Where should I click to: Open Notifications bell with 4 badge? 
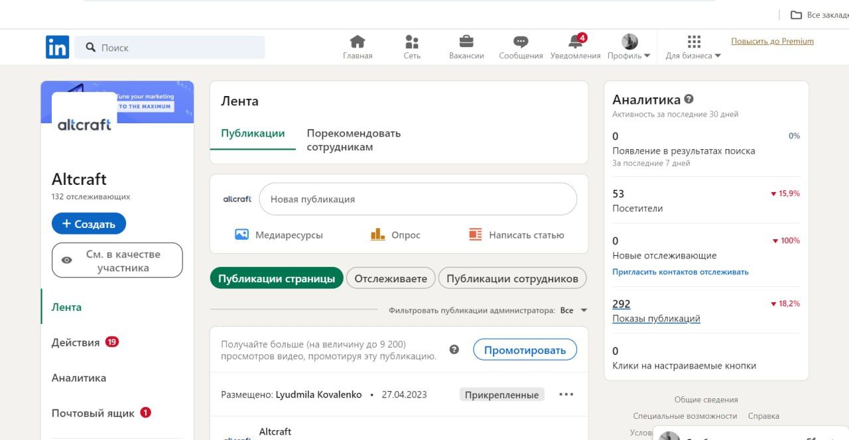(575, 42)
